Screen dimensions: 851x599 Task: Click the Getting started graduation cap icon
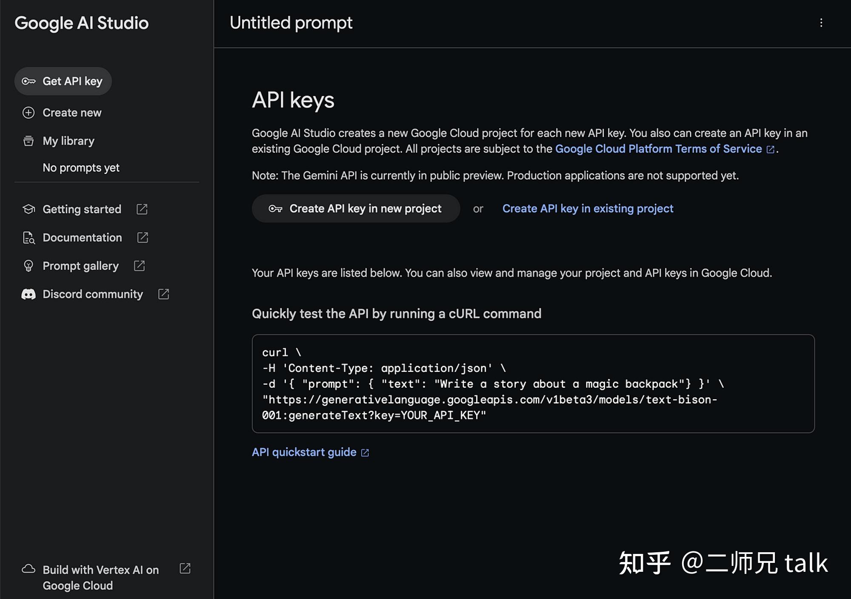point(28,209)
